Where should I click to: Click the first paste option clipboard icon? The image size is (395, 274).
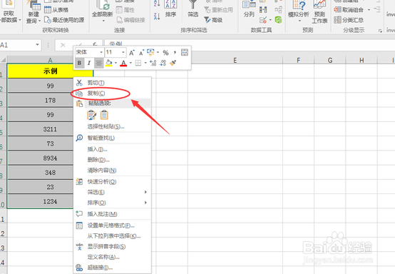click(91, 115)
